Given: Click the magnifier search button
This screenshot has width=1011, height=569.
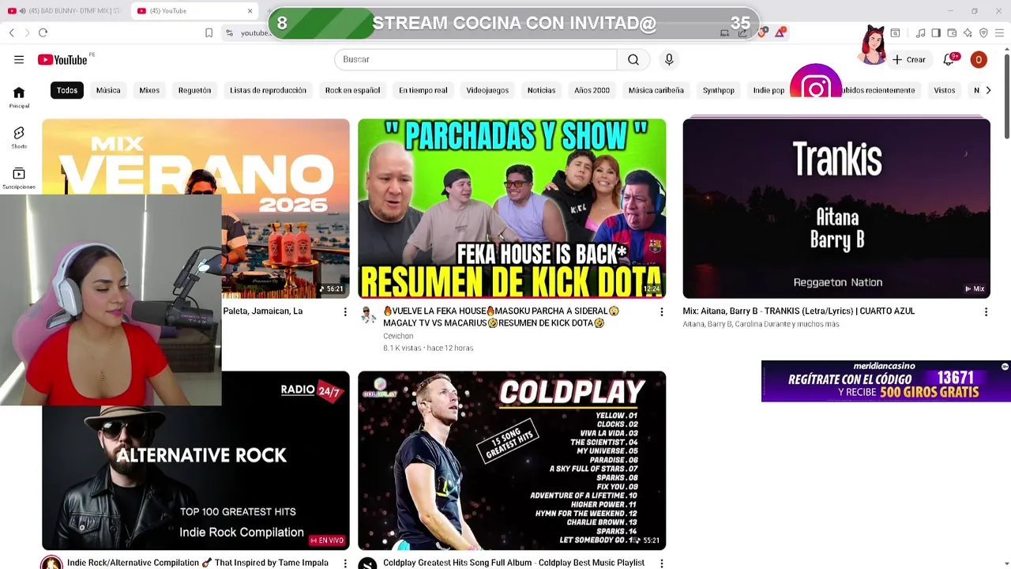Looking at the screenshot, I should (633, 59).
